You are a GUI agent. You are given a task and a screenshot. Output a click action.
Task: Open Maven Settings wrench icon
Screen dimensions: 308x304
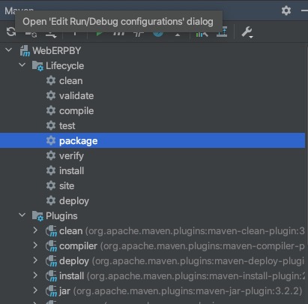(247, 32)
